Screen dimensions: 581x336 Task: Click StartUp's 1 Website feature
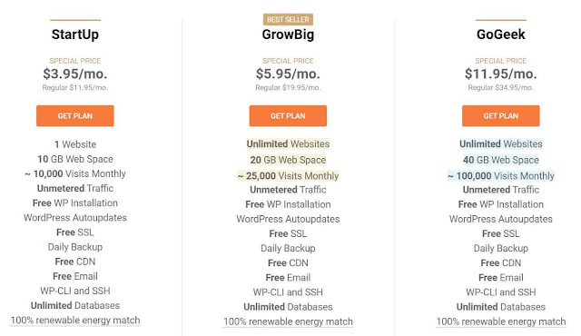75,144
